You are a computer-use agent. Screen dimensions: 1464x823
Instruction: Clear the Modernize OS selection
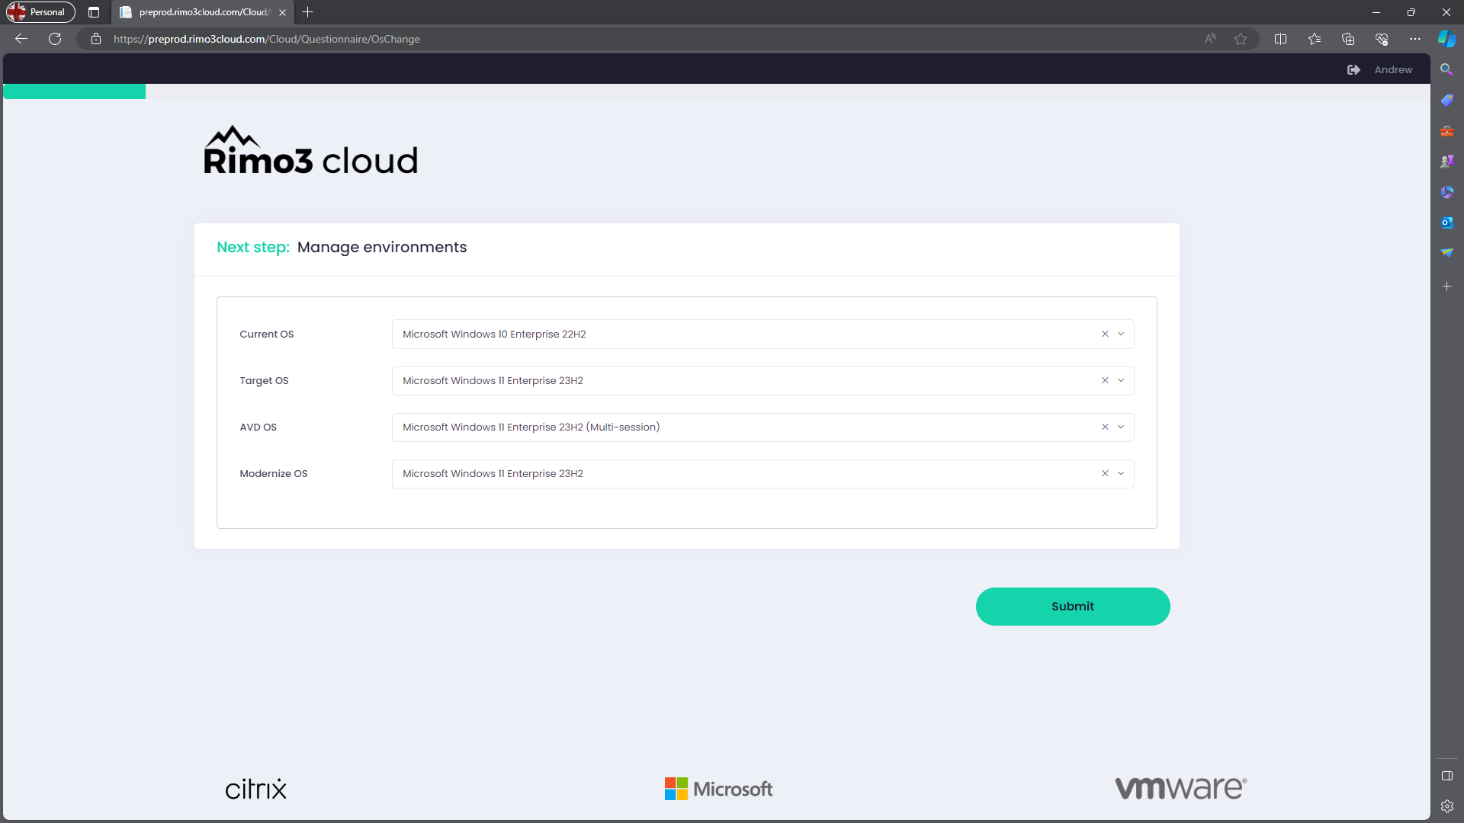point(1105,473)
